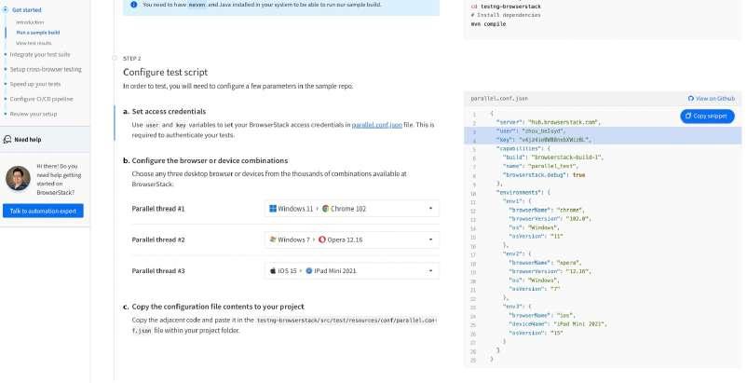Viewport: 747px width, 383px height.
Task: Click the Need help heading
Action: pyautogui.click(x=28, y=140)
